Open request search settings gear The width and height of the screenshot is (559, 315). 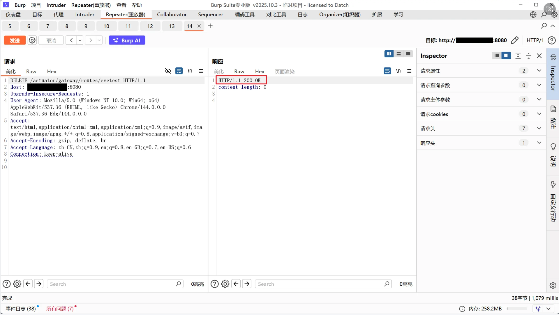[17, 284]
